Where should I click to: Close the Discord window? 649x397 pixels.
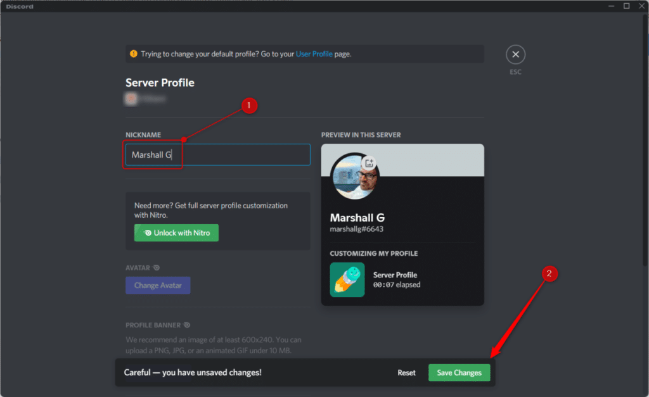tap(641, 6)
